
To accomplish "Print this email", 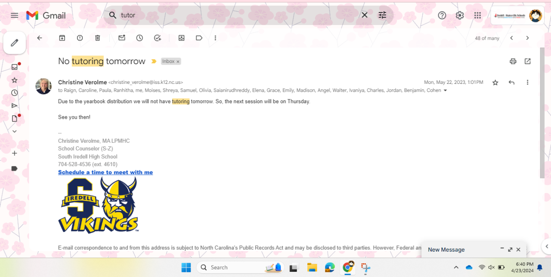I will point(513,62).
